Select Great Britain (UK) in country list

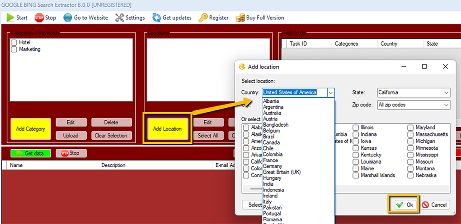pos(298,172)
